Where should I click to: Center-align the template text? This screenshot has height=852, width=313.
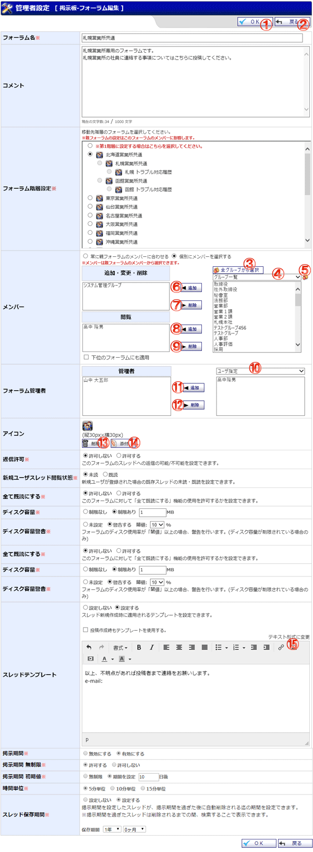[179, 647]
